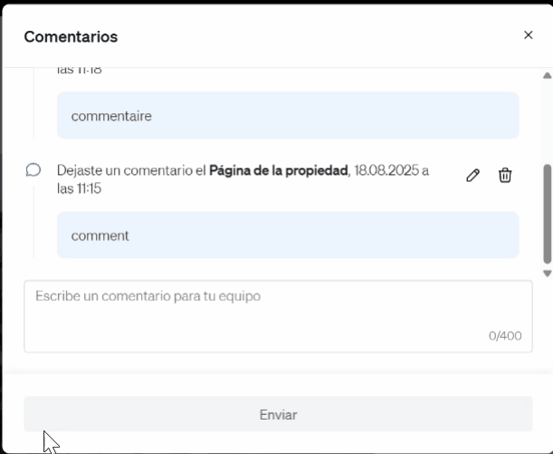553x454 pixels.
Task: Click the pencil icon to edit the comment
Action: [x=472, y=176]
